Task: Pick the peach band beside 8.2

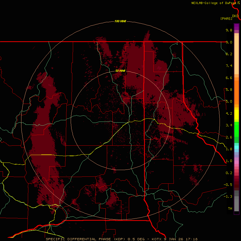Action: [x=236, y=55]
